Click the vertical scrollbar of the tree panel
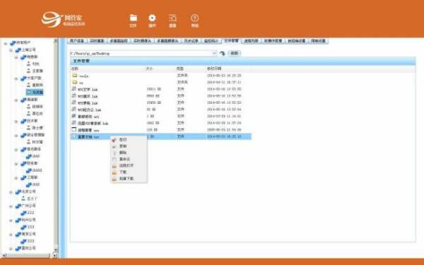The height and width of the screenshot is (265, 424). pyautogui.click(x=56, y=146)
